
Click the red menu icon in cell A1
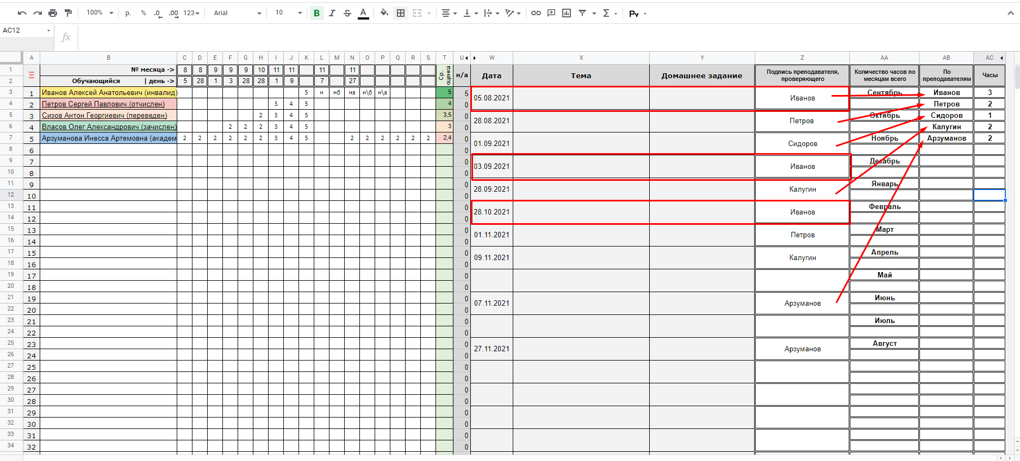click(32, 75)
